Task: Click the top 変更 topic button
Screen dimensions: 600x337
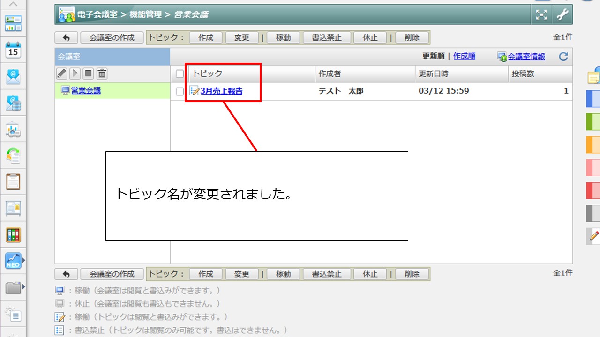Action: coord(242,37)
